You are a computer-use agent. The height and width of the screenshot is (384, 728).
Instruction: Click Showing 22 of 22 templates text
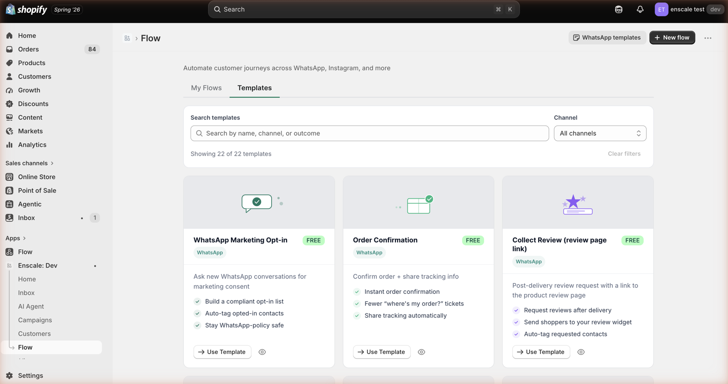(231, 154)
